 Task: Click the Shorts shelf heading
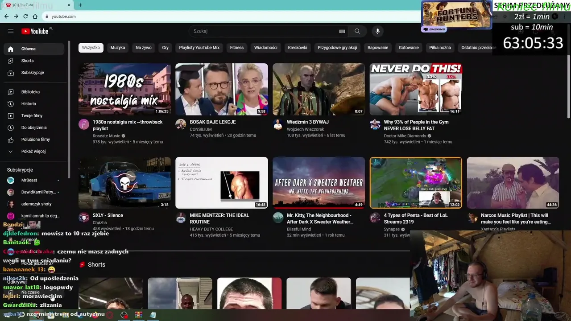click(96, 265)
